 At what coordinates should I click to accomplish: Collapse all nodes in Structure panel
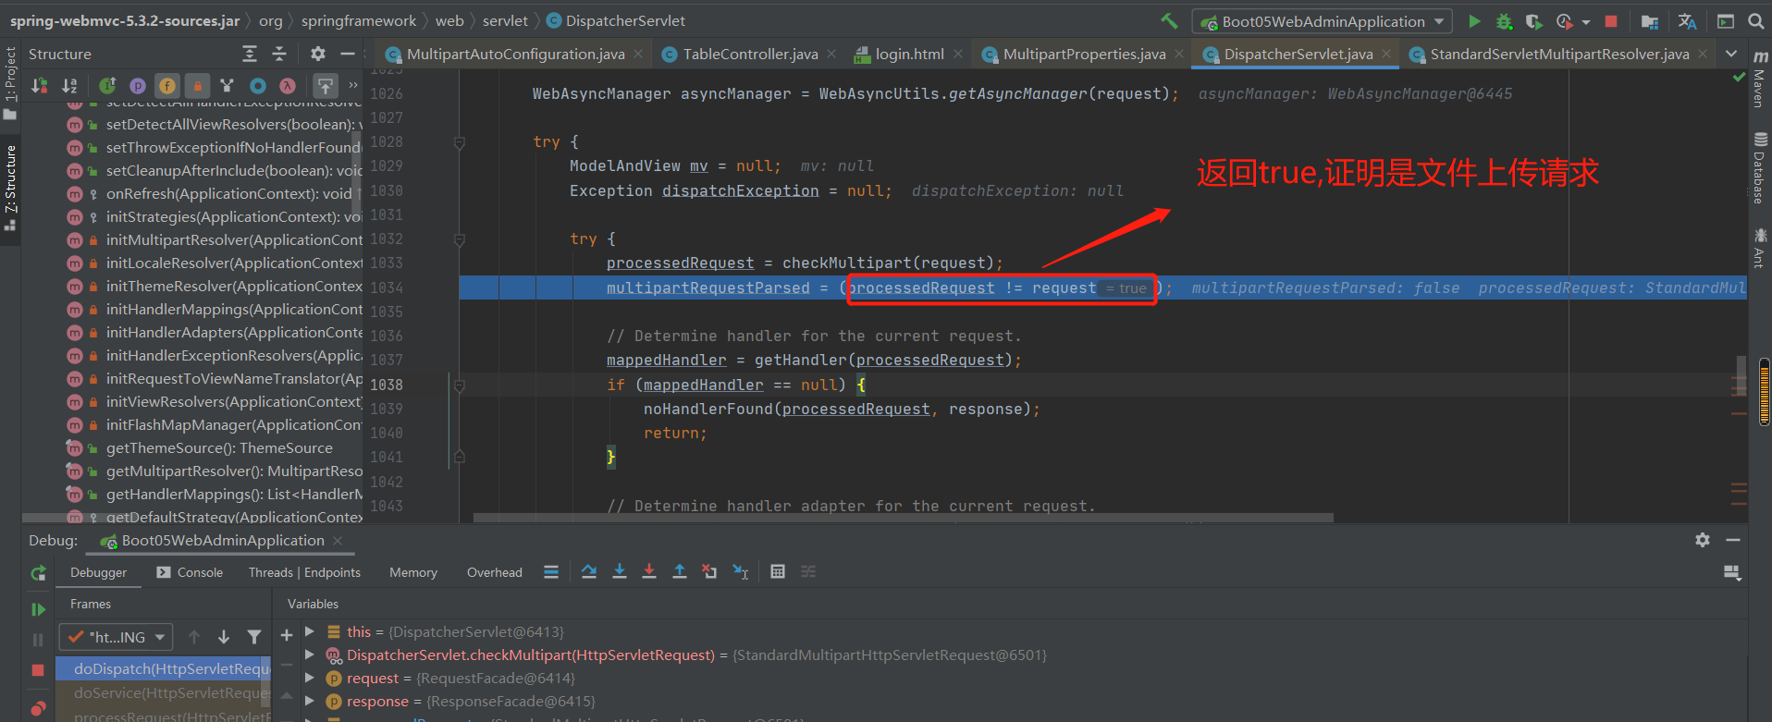pyautogui.click(x=279, y=54)
